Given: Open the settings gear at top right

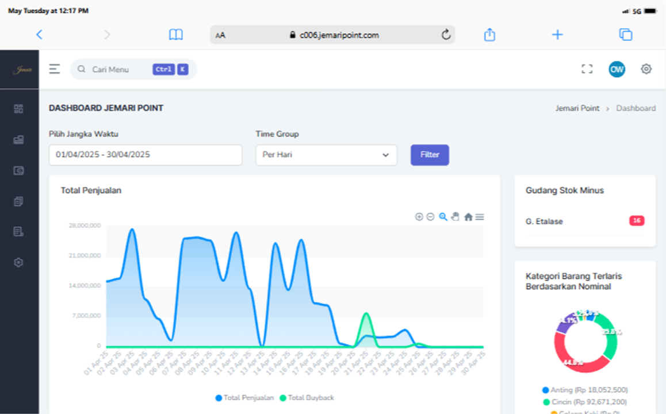Looking at the screenshot, I should click(x=646, y=69).
